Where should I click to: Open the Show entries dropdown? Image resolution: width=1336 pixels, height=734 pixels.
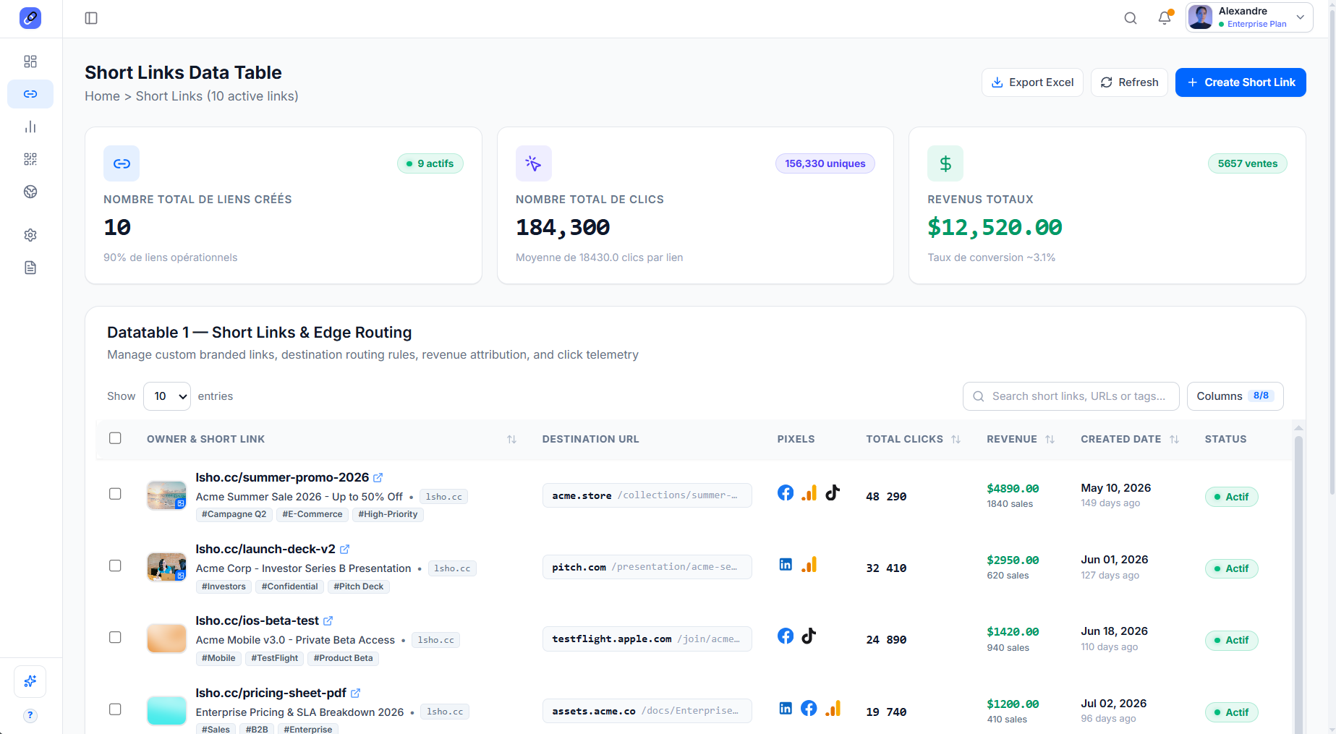(167, 396)
